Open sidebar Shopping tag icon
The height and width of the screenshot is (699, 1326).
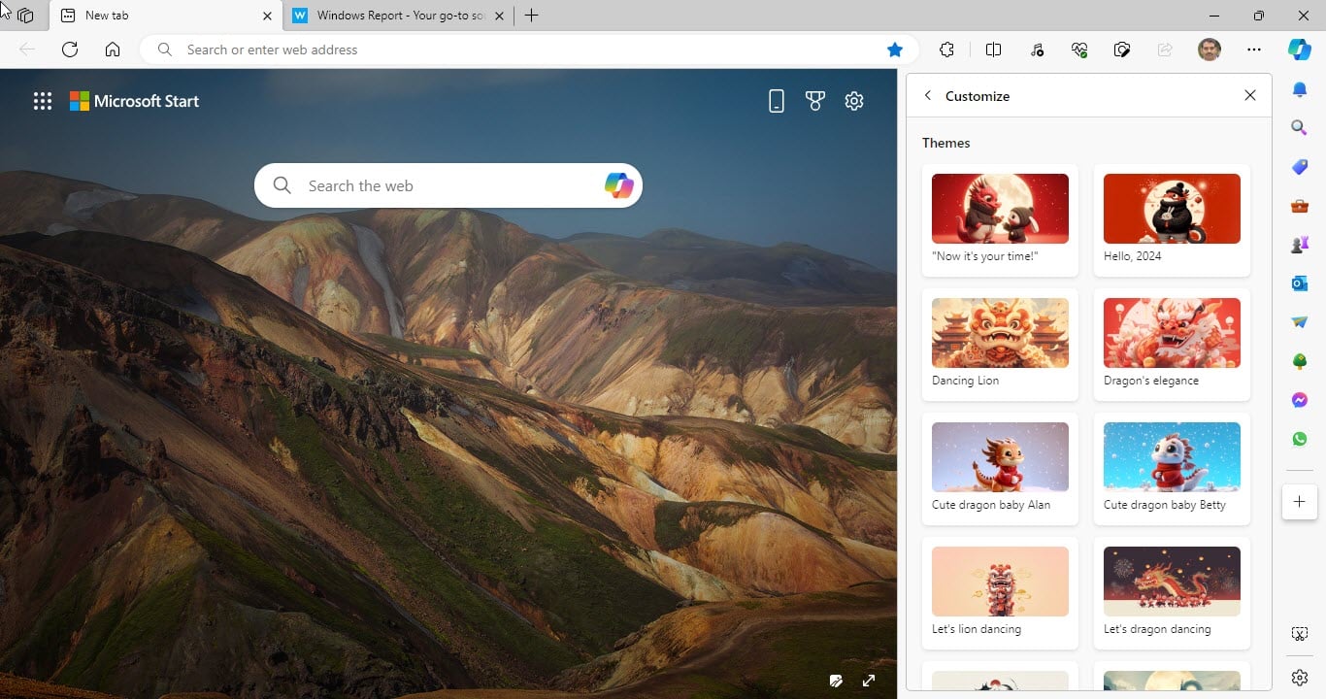[1300, 167]
